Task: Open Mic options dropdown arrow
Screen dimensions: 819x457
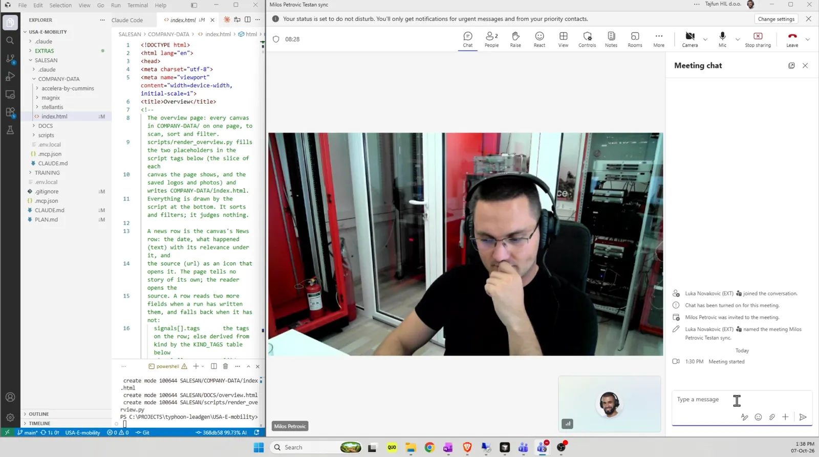Action: (737, 39)
